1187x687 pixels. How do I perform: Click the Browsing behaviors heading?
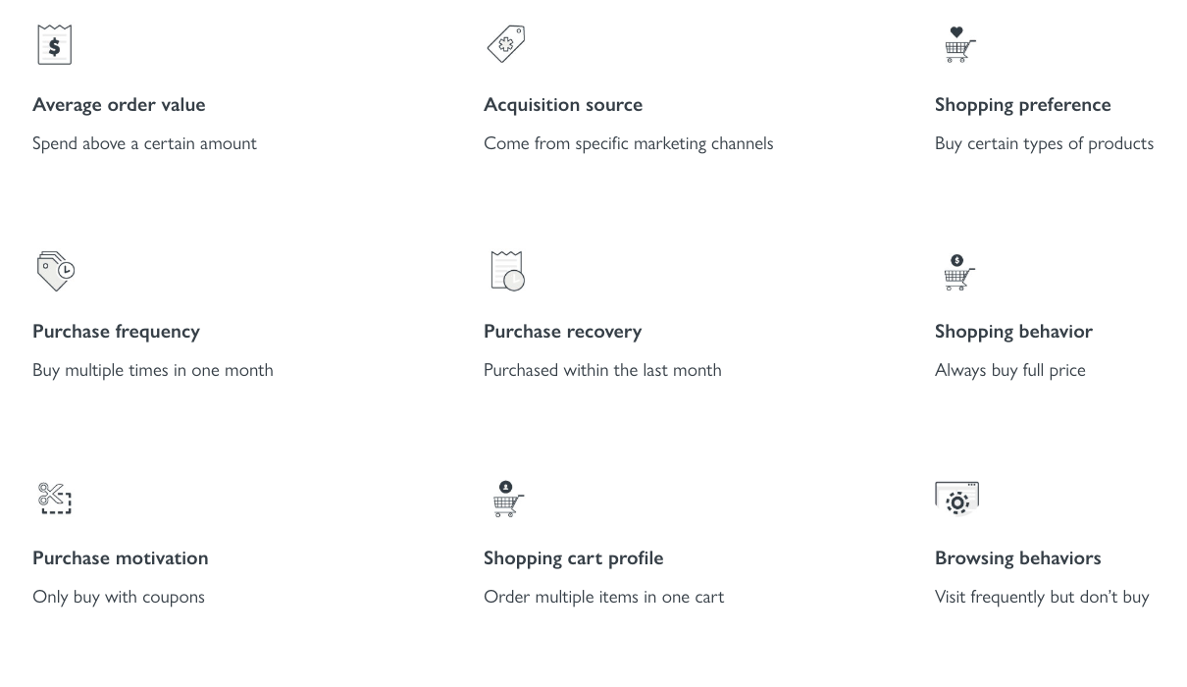coord(1017,558)
